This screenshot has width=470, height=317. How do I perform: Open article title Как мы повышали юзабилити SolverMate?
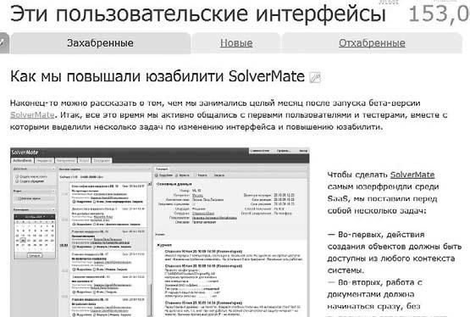click(x=158, y=76)
